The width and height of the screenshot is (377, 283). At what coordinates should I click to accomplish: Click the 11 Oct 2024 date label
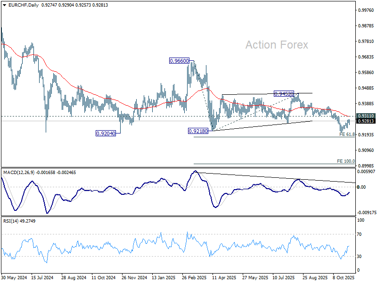point(103,277)
